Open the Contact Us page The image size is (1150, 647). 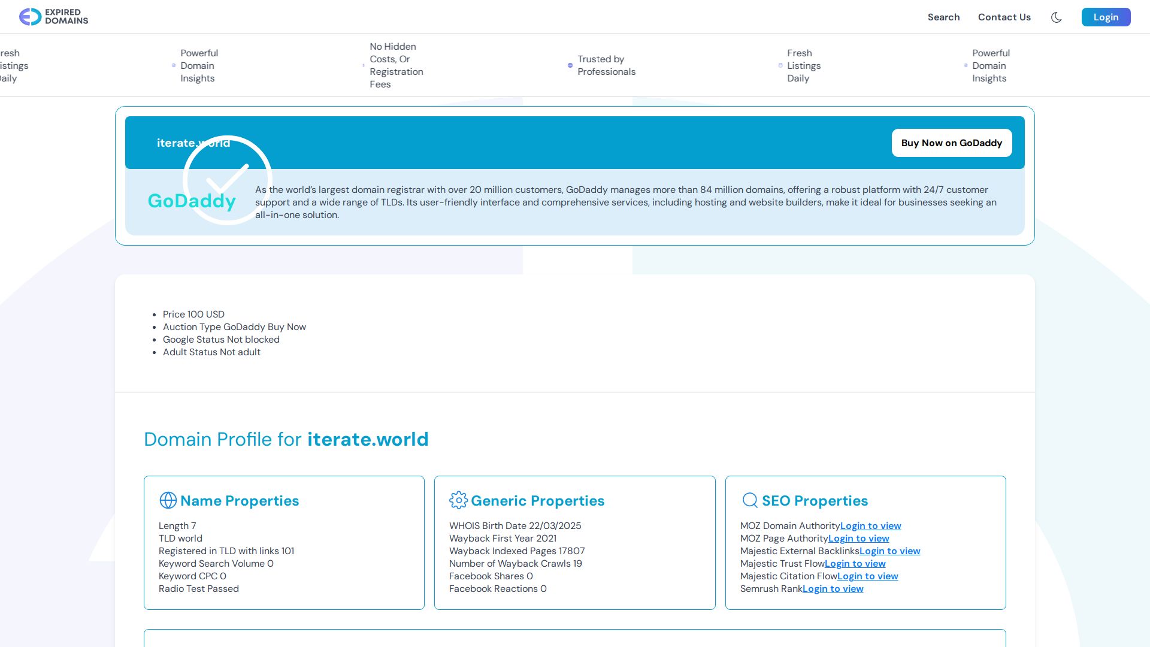coord(1004,17)
